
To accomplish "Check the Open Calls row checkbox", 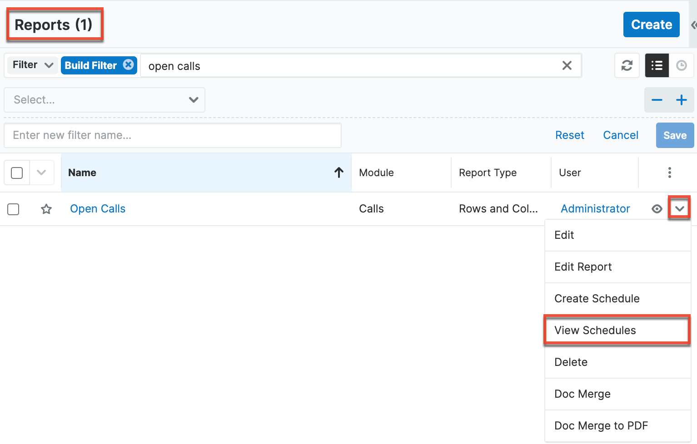I will pyautogui.click(x=13, y=209).
